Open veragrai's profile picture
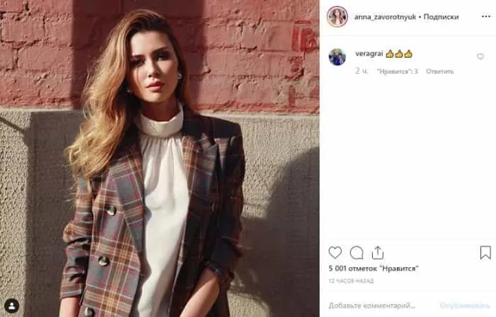Image resolution: width=496 pixels, height=317 pixels. [x=337, y=57]
